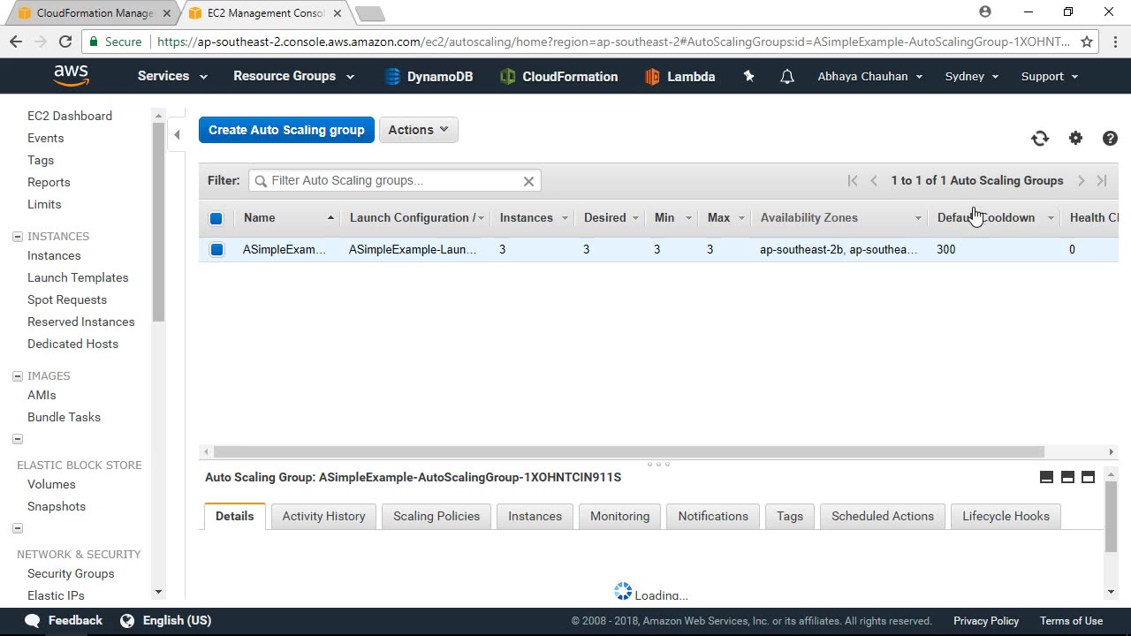Click the AWS logo home icon
Screen dimensions: 1131x636
point(71,76)
